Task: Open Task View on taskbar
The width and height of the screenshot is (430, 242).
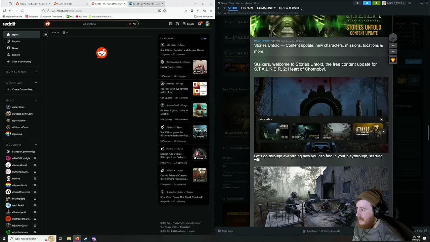Action: pos(60,239)
